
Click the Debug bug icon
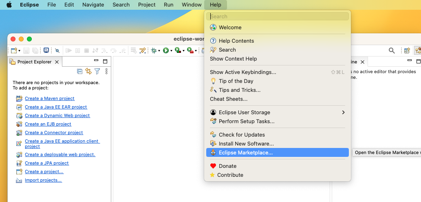coord(154,50)
